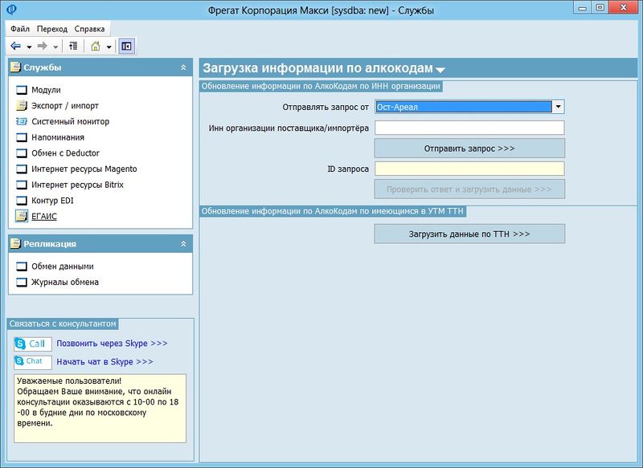Open the Справка menu
Viewport: 643px width, 468px height.
(89, 29)
